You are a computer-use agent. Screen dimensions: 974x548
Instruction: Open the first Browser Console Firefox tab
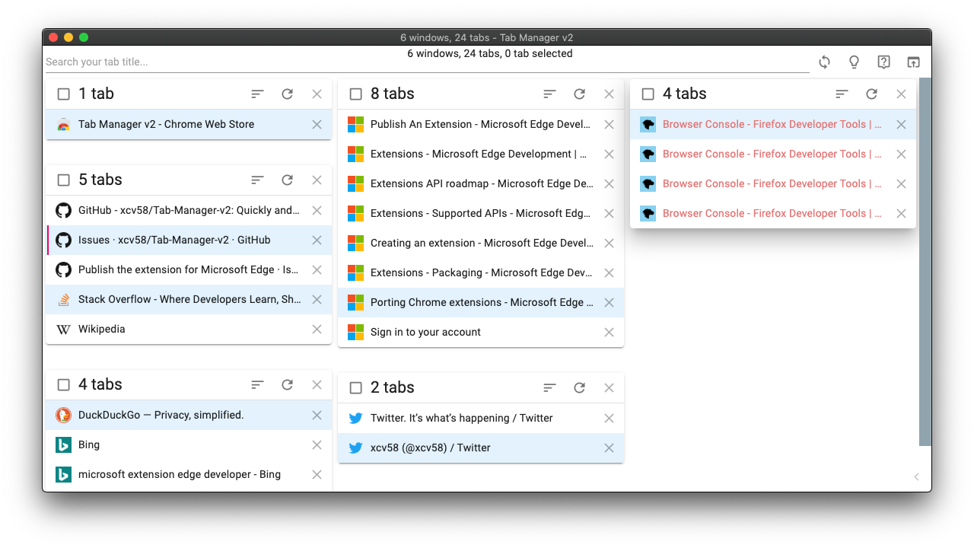(x=773, y=125)
